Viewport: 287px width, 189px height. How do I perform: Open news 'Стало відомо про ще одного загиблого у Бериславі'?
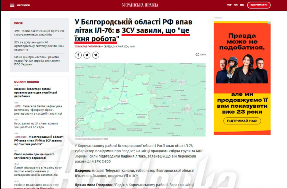click(34, 156)
